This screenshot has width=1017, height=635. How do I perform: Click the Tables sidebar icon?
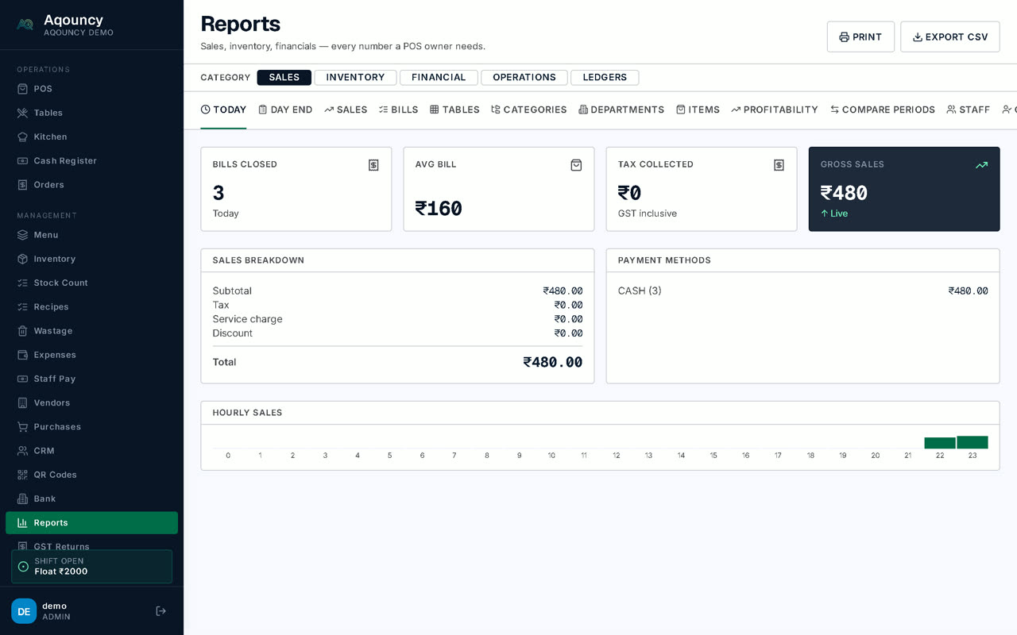22,113
